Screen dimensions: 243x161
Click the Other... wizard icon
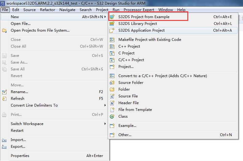[x=112, y=135]
